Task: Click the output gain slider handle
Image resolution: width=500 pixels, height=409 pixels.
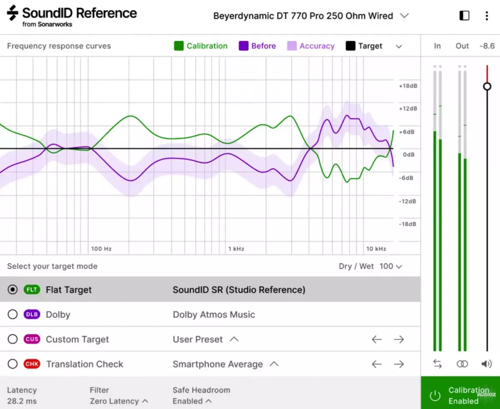Action: (x=487, y=87)
